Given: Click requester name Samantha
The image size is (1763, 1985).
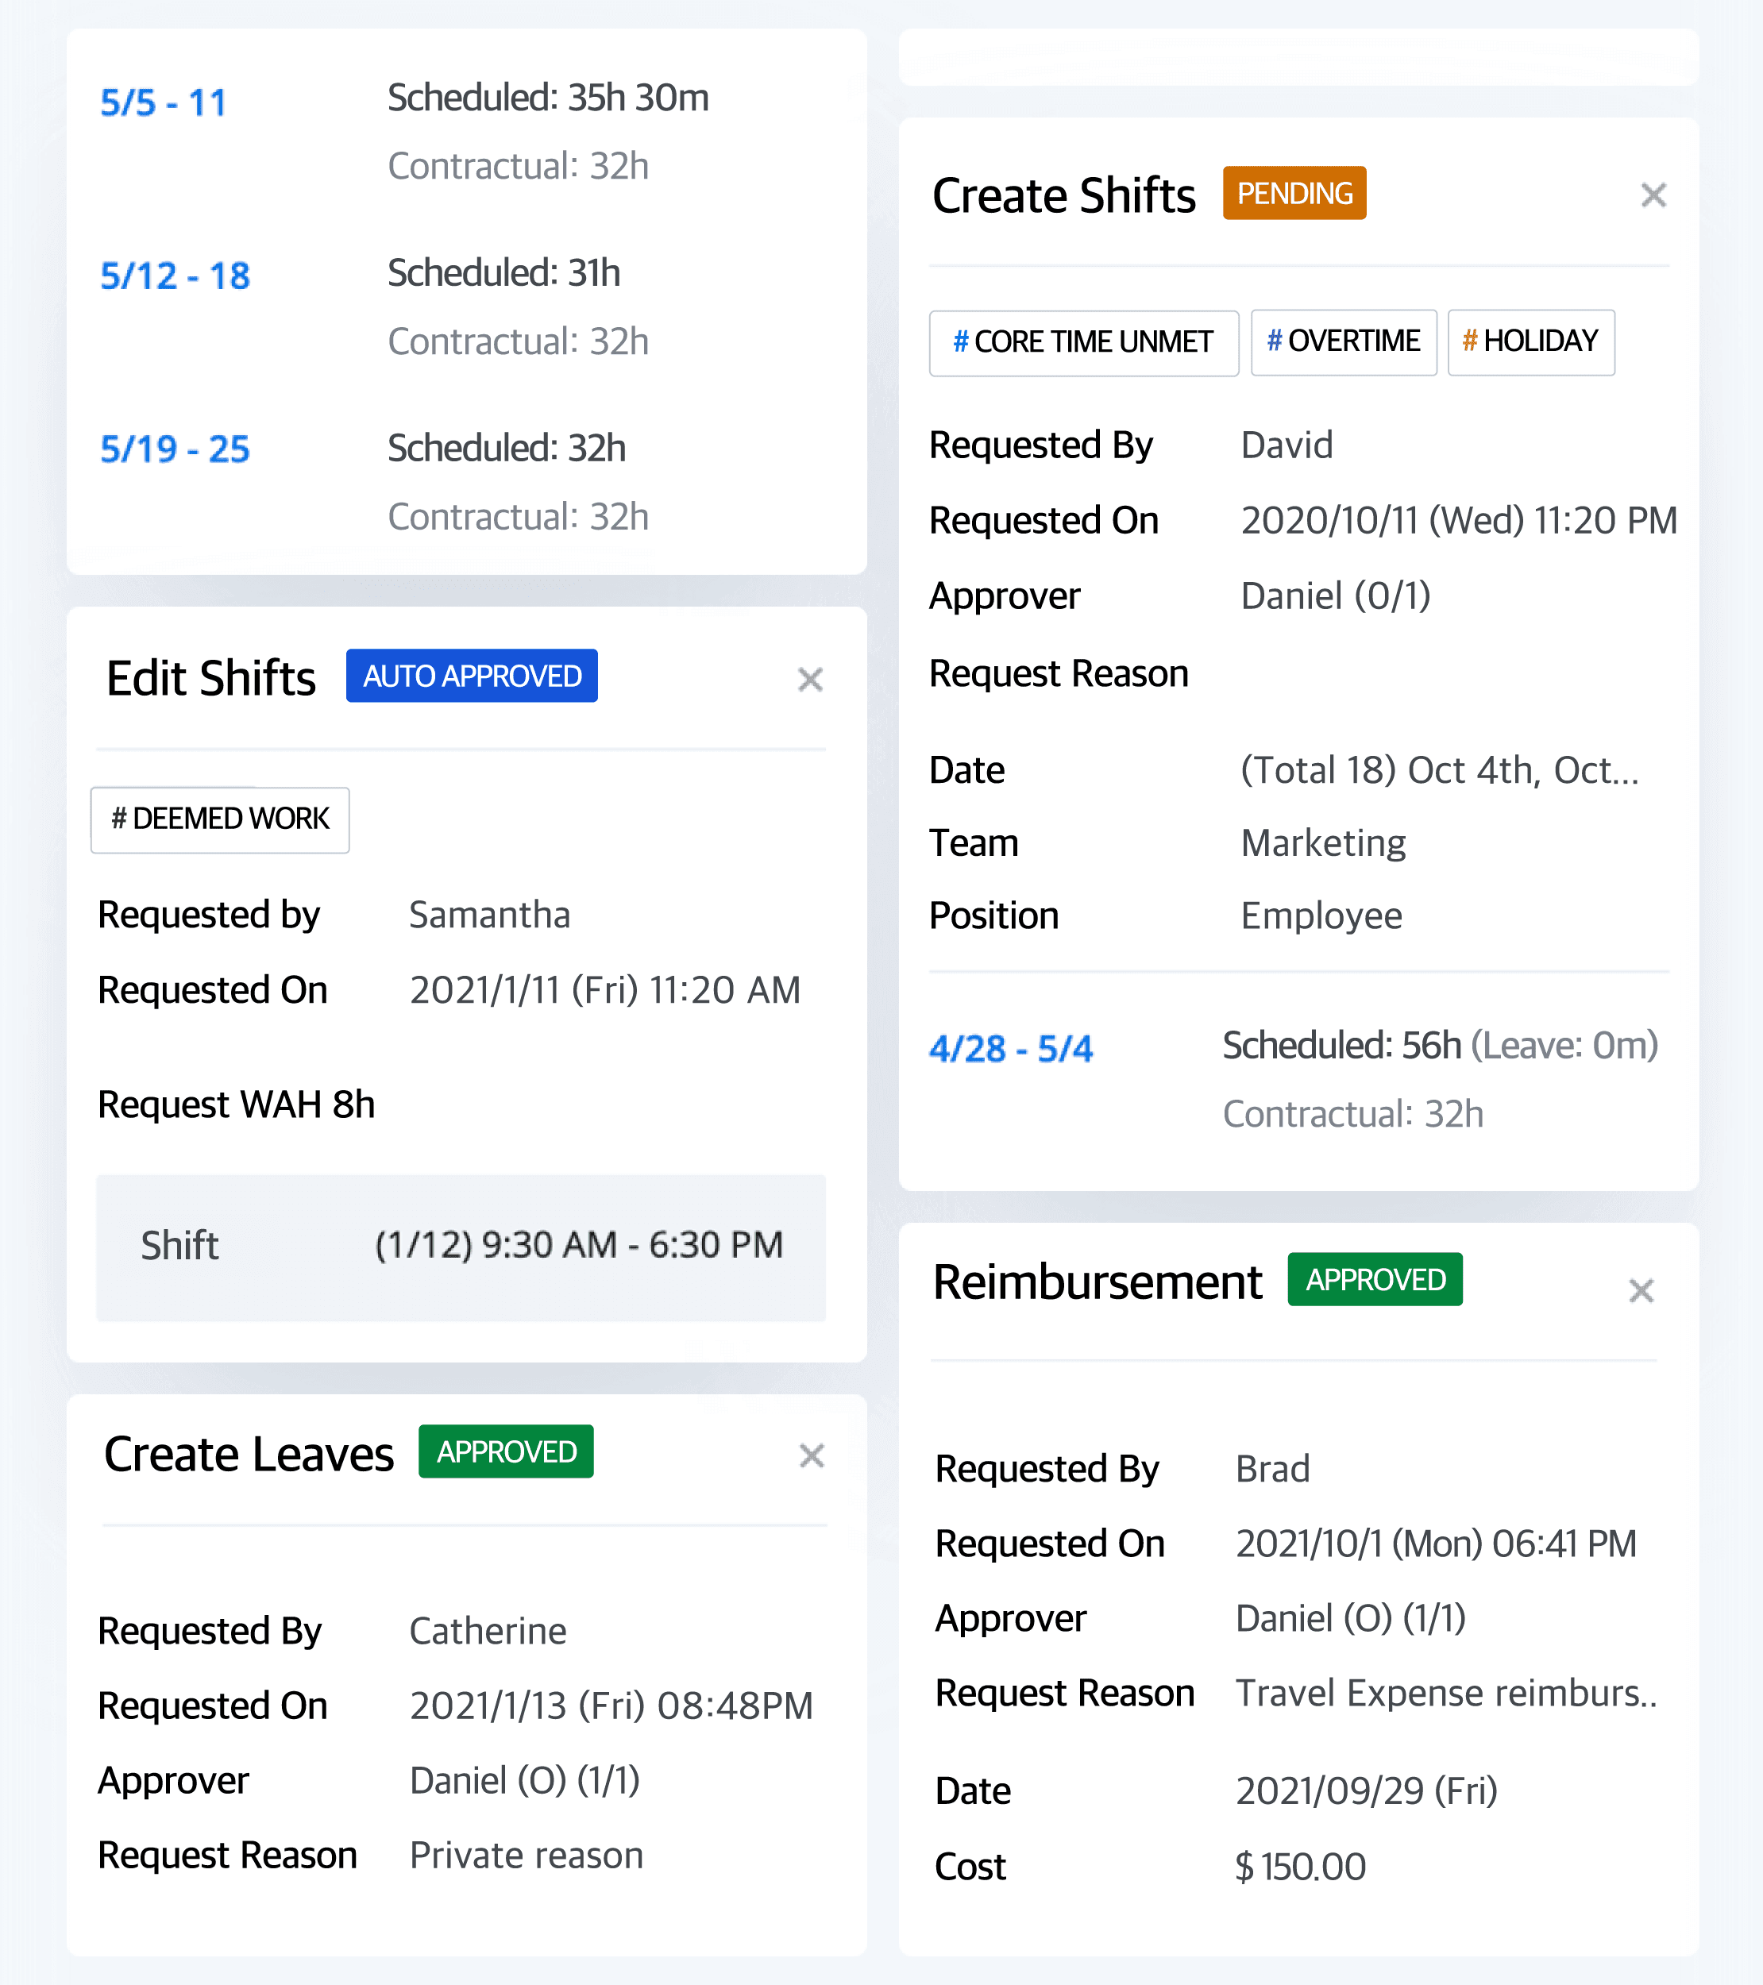Looking at the screenshot, I should click(x=489, y=914).
